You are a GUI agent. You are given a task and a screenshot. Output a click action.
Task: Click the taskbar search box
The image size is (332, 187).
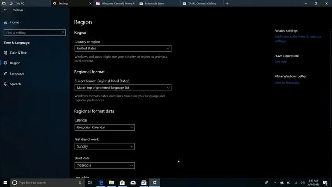coord(47,182)
